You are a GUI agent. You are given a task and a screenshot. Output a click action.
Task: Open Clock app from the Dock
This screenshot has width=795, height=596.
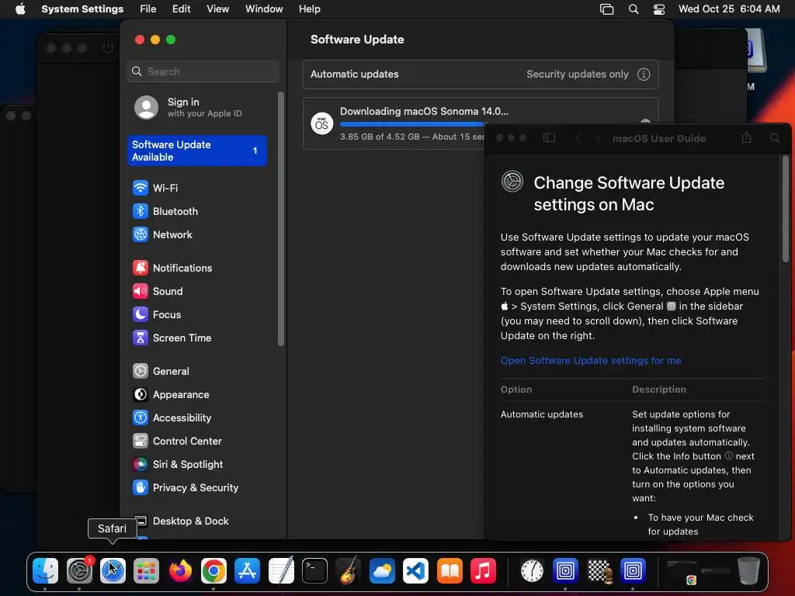(532, 570)
